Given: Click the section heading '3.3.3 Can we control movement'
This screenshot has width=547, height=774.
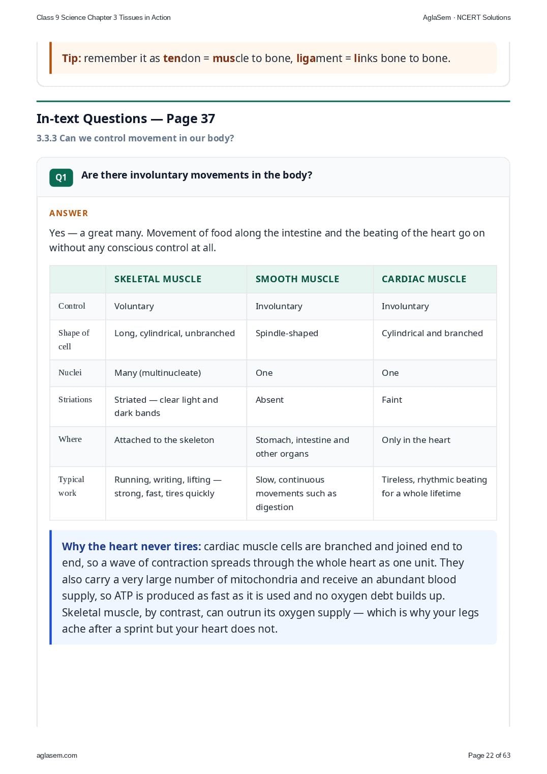Looking at the screenshot, I should [x=135, y=138].
